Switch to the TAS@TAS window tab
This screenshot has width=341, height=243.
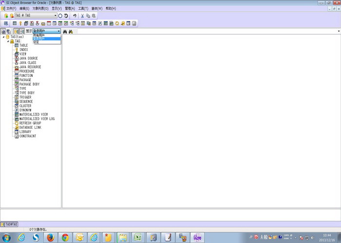[x=9, y=224]
